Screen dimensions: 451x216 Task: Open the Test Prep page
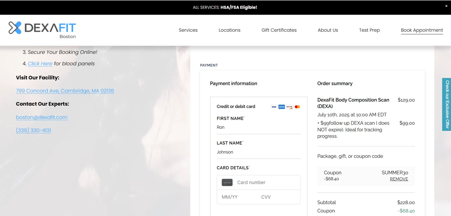[x=369, y=30]
